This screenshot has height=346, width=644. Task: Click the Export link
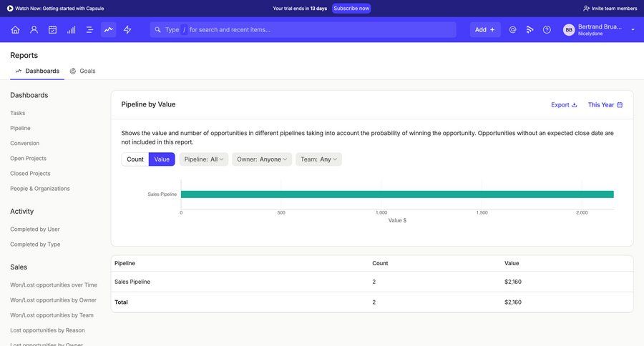click(564, 104)
